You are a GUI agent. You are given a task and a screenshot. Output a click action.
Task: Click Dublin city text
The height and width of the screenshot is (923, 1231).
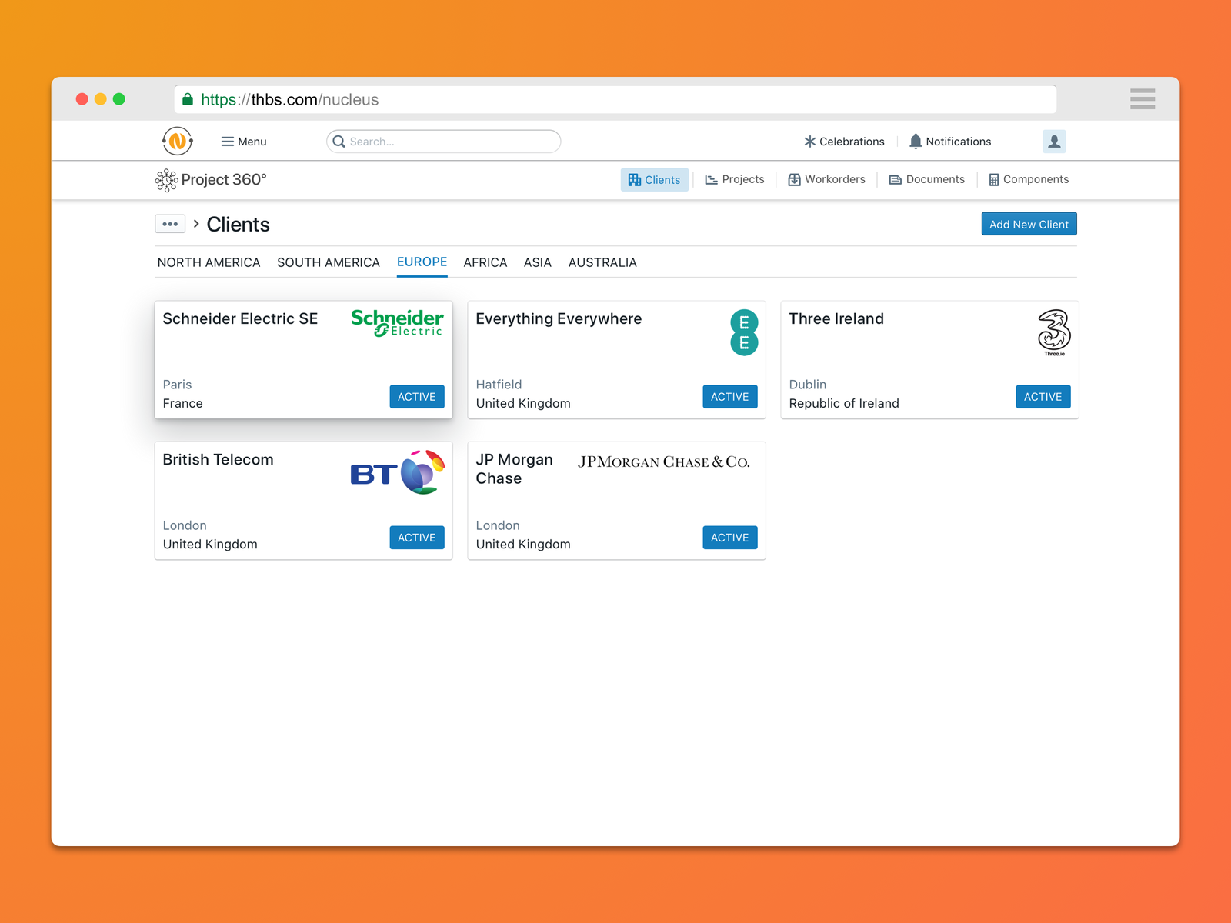[808, 385]
